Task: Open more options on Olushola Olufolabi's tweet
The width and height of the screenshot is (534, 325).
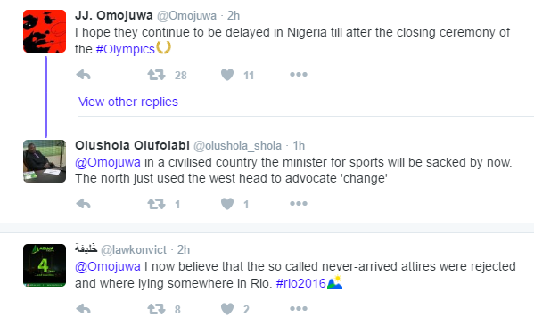Action: pos(299,204)
